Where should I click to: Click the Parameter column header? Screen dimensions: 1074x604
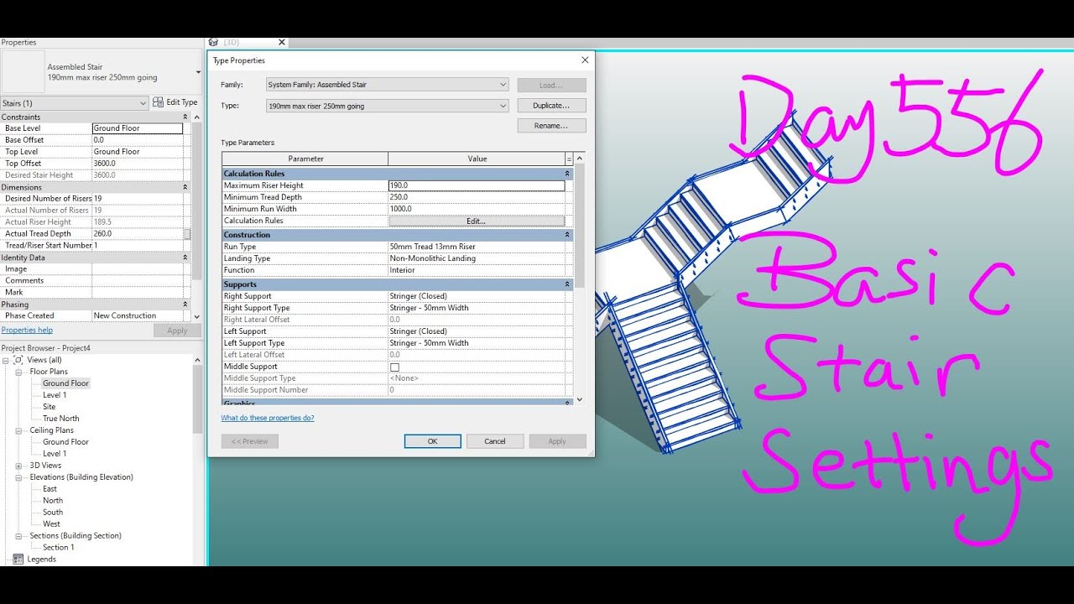click(305, 159)
